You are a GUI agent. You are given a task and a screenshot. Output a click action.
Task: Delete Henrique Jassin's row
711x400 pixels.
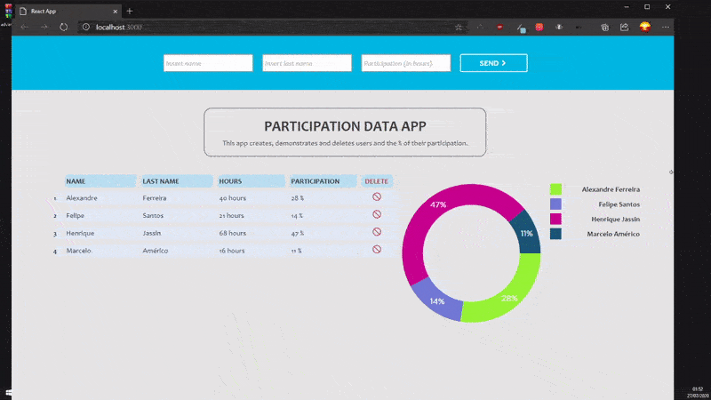pos(377,232)
